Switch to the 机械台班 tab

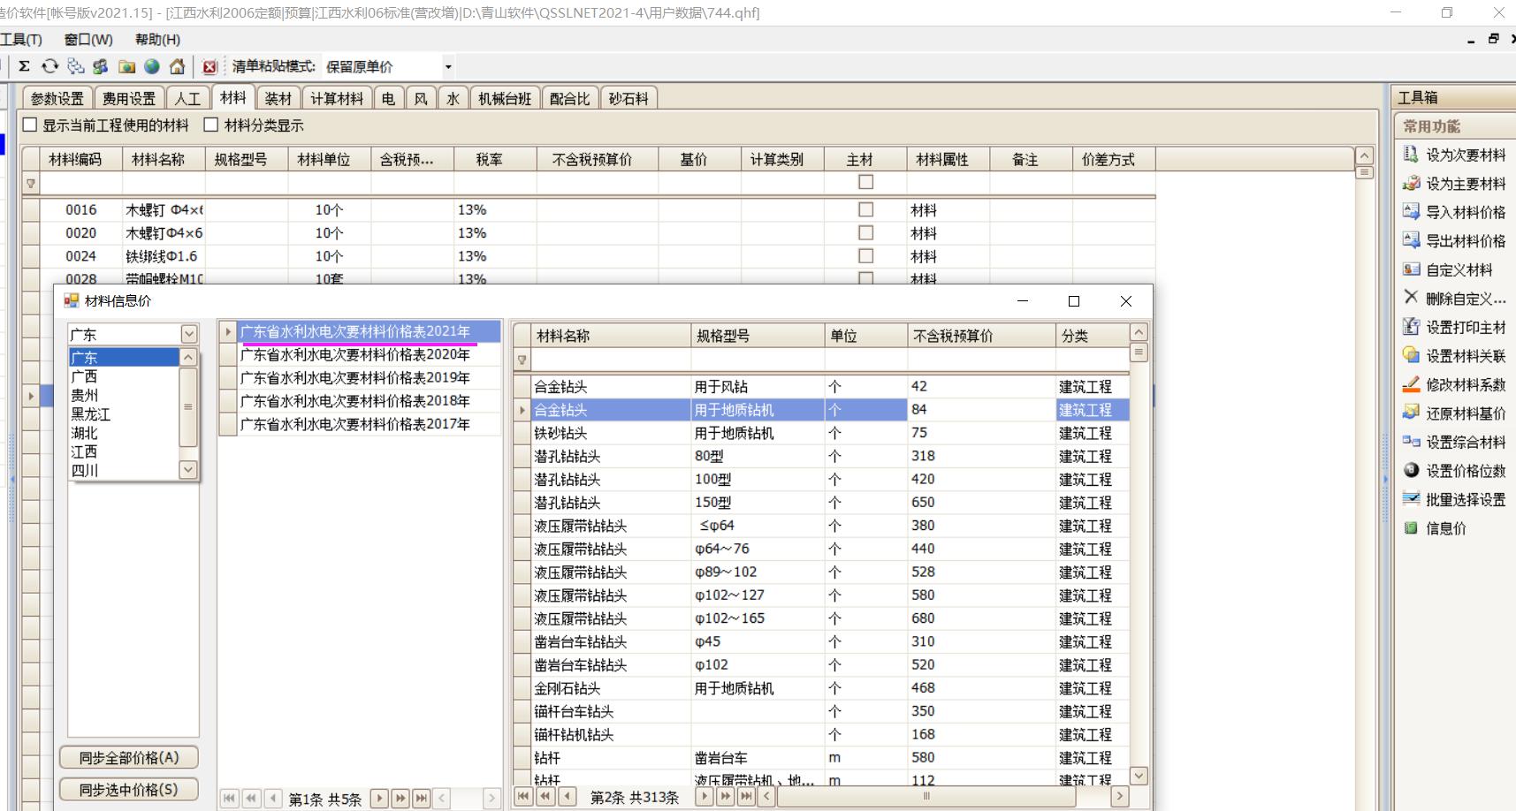click(505, 98)
